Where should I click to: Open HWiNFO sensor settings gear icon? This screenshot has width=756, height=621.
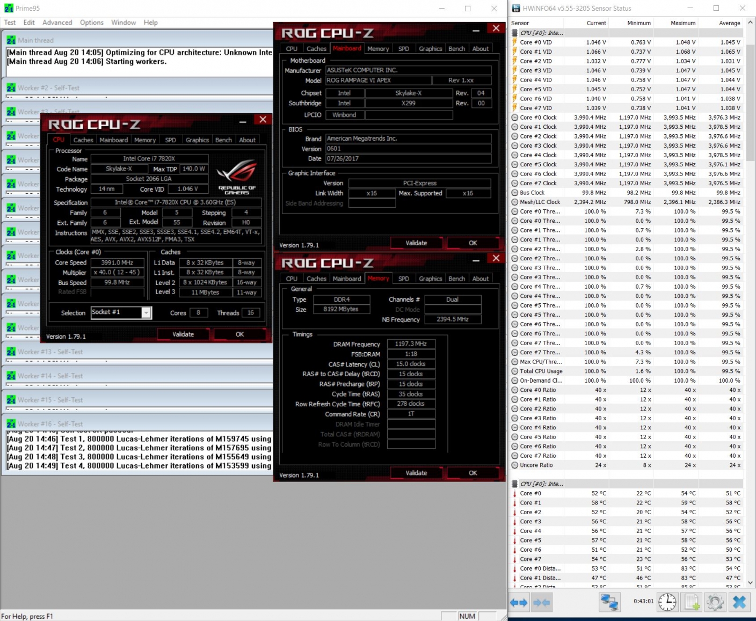(x=715, y=602)
